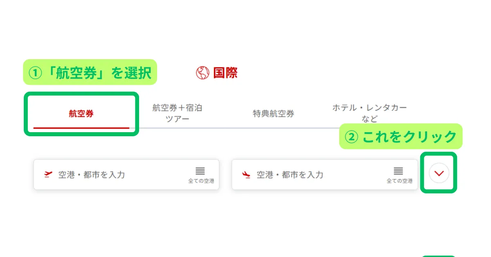491x257 pixels.
Task: Click the 全ての空港 label in arrival box
Action: pyautogui.click(x=399, y=181)
